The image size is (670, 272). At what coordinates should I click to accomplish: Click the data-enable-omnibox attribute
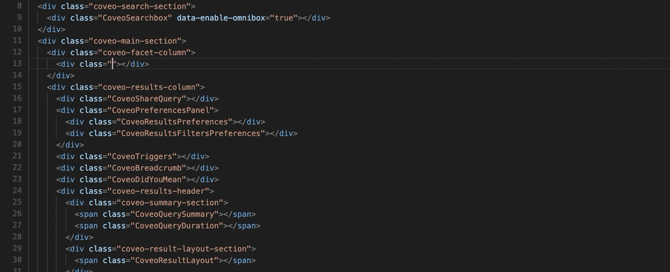coord(221,18)
